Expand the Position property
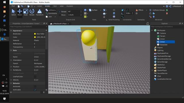 tap(11, 67)
